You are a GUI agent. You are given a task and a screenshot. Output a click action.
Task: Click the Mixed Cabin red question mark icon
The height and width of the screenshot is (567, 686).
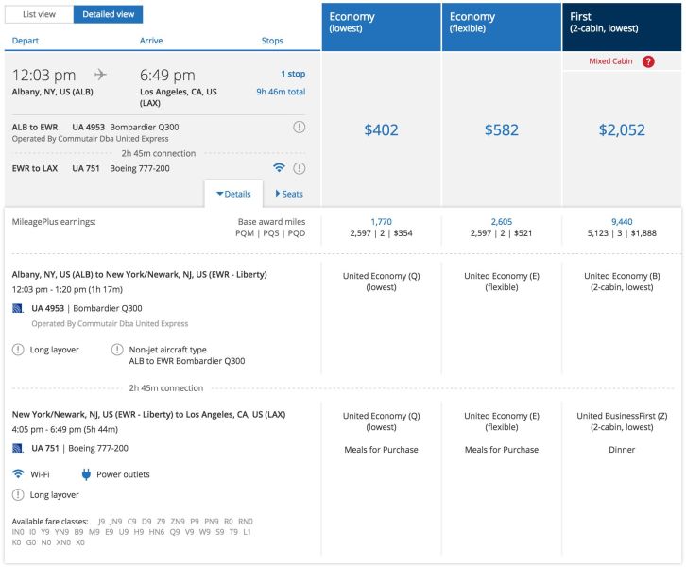click(x=648, y=61)
